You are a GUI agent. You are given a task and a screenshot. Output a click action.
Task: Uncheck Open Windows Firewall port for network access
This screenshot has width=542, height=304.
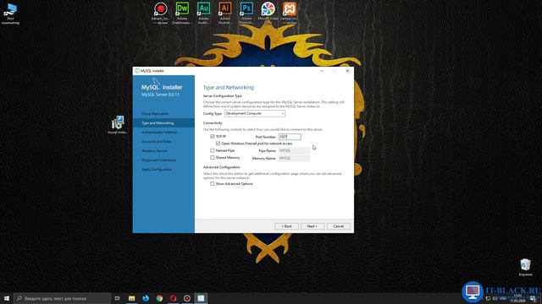pyautogui.click(x=218, y=144)
